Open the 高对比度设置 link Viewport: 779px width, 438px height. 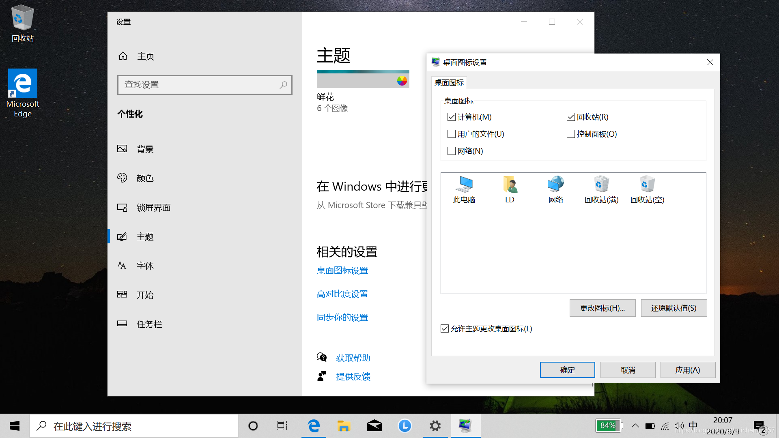tap(342, 294)
